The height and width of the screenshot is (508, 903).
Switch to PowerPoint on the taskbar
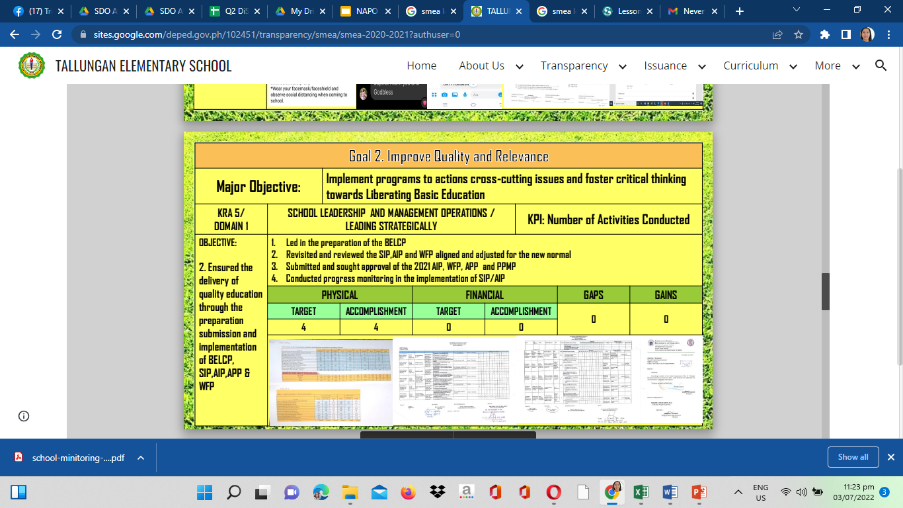point(699,492)
